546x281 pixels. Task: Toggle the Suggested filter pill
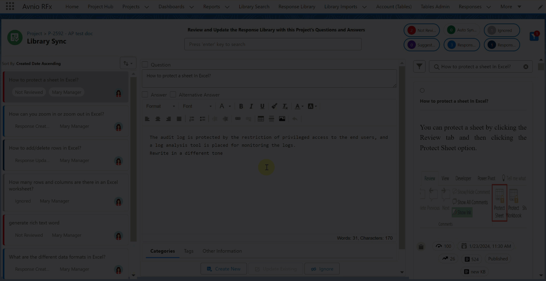pyautogui.click(x=422, y=45)
